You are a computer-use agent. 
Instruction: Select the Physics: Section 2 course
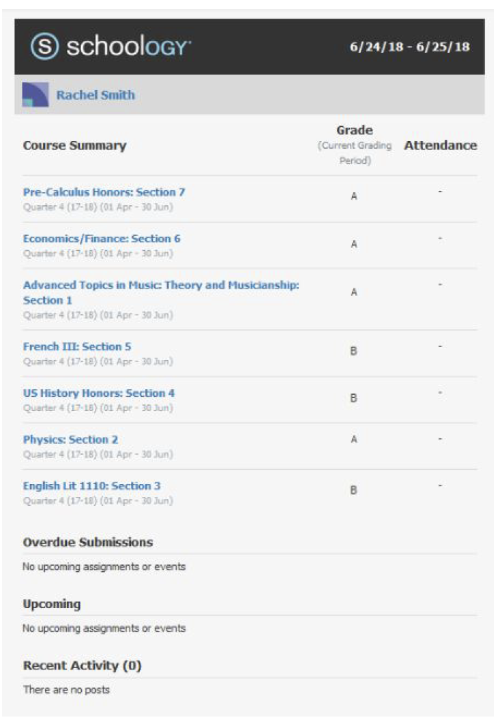coord(70,440)
